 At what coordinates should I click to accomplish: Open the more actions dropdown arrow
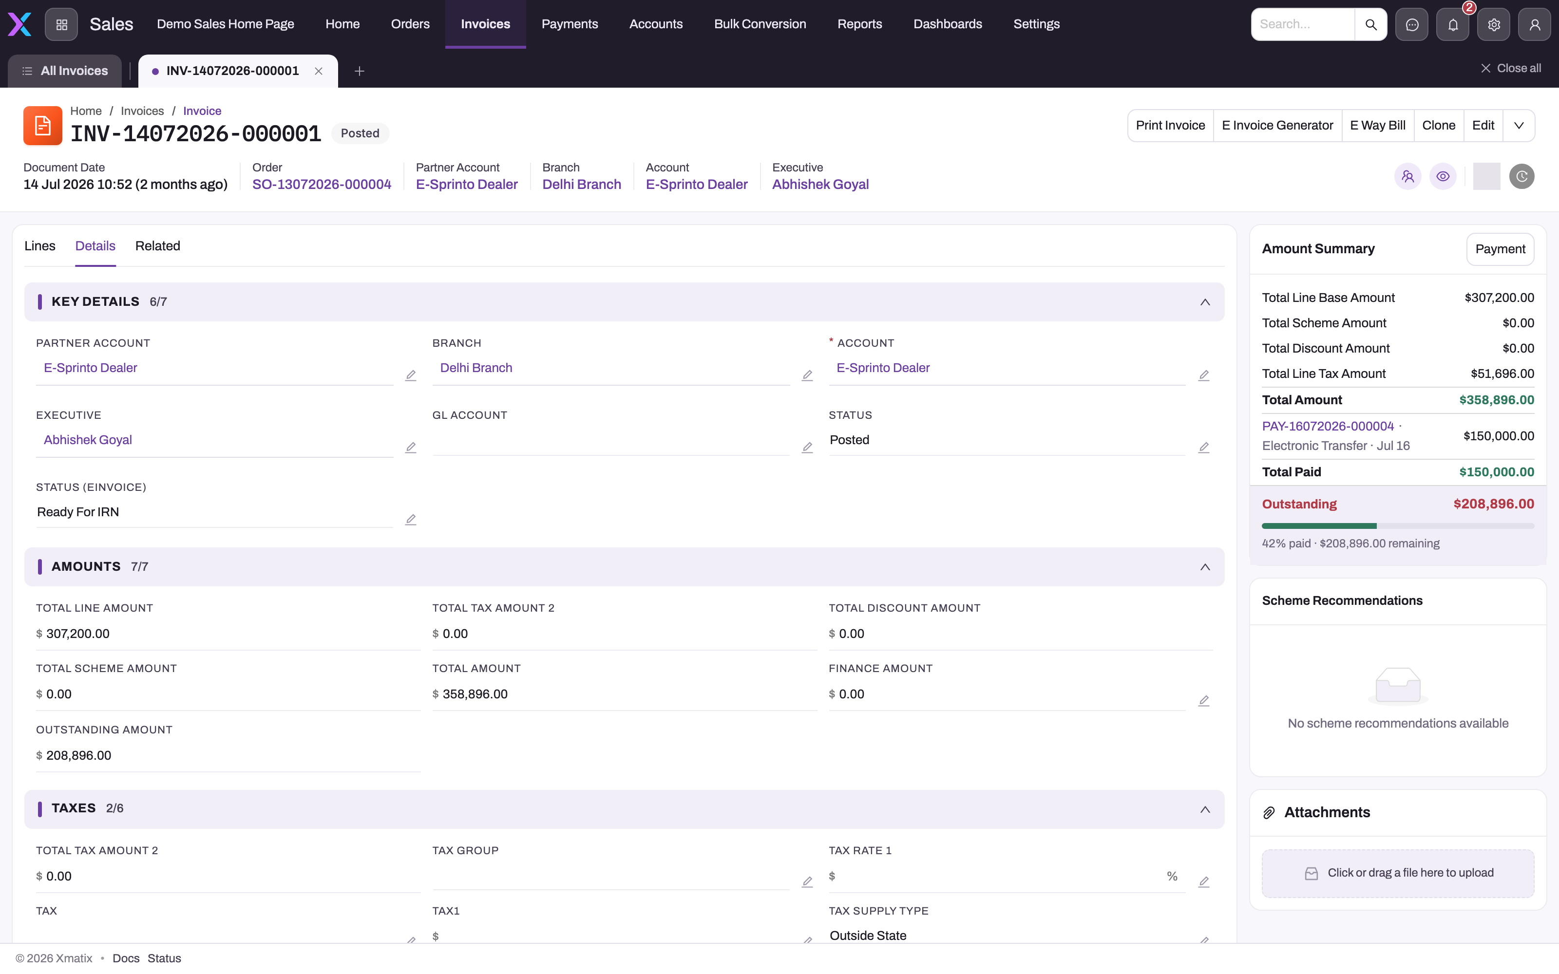(1519, 126)
